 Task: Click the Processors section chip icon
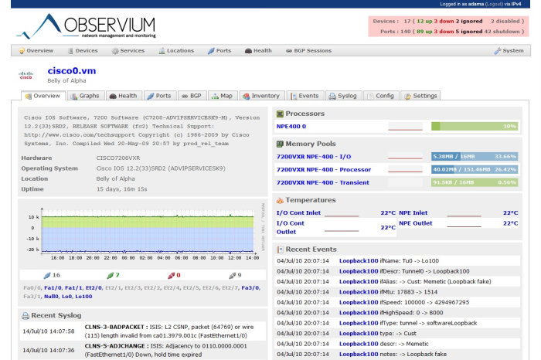280,114
